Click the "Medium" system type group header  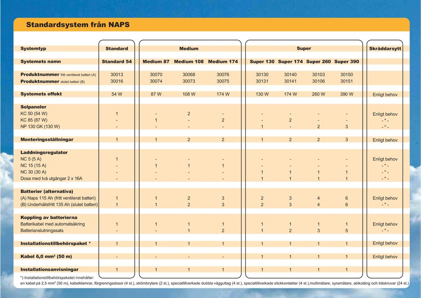point(189,49)
